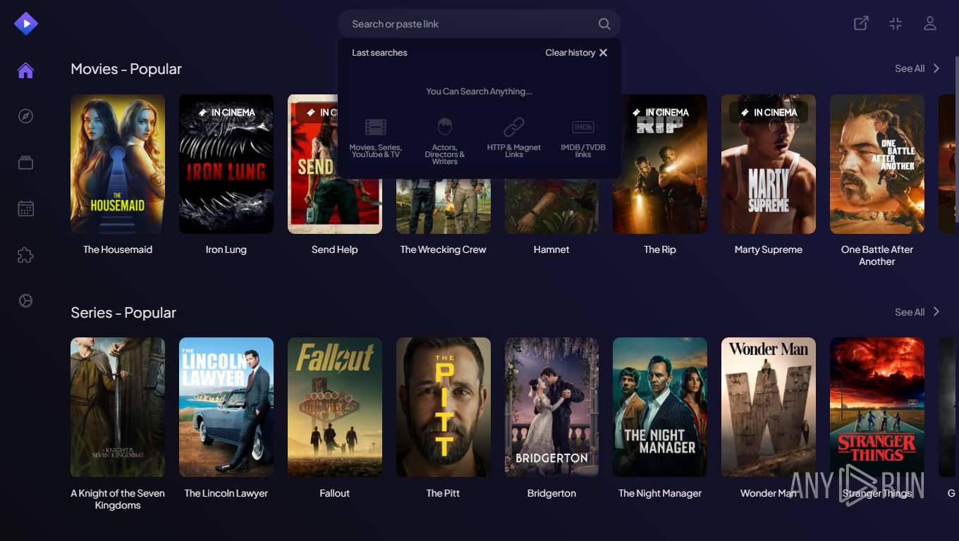Open the Wonder Man series poster
Image resolution: width=959 pixels, height=541 pixels.
tap(769, 407)
